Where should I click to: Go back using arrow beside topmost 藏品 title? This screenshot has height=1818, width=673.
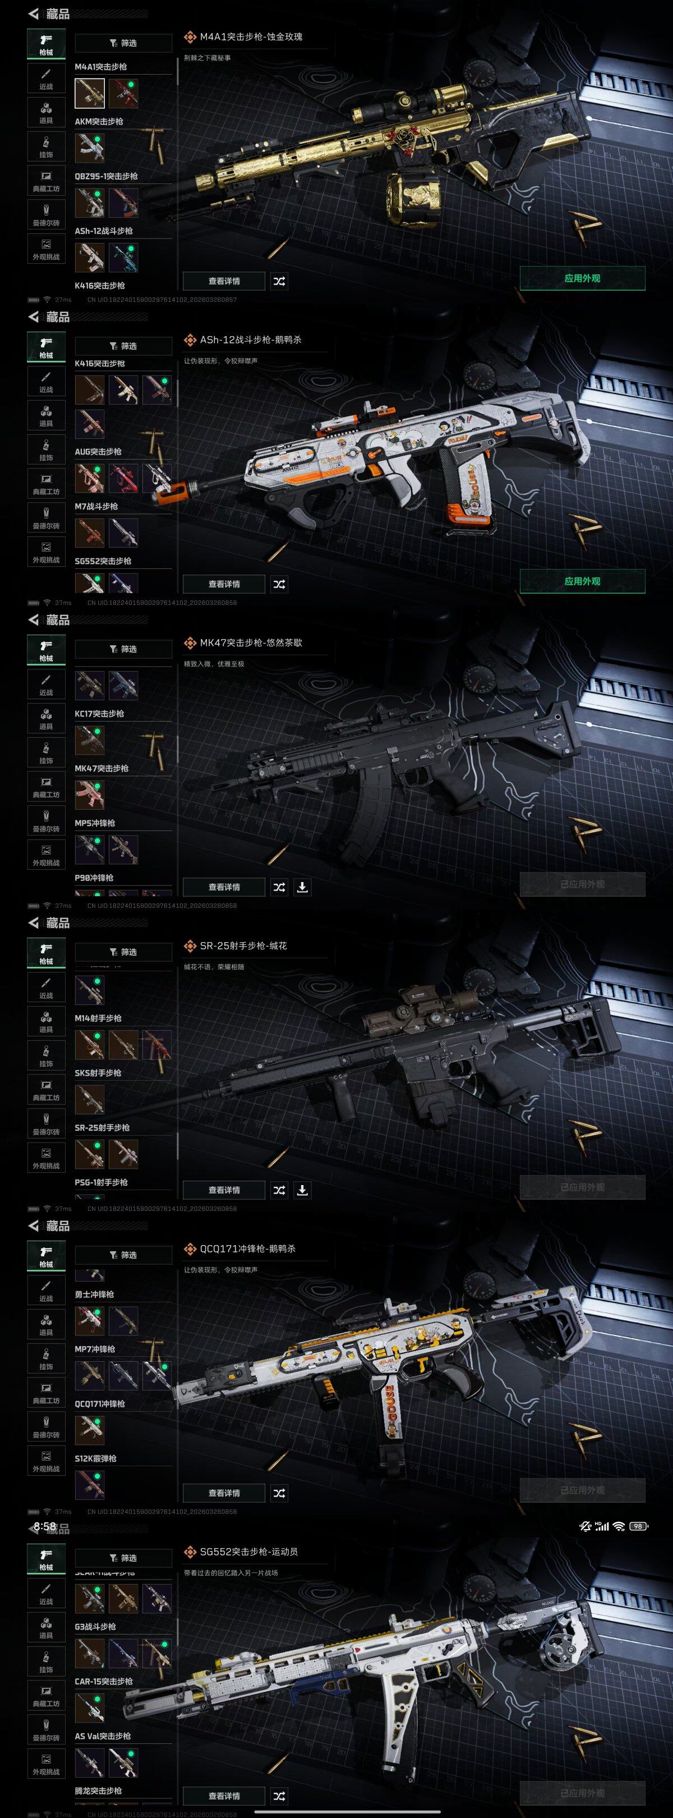[x=33, y=13]
